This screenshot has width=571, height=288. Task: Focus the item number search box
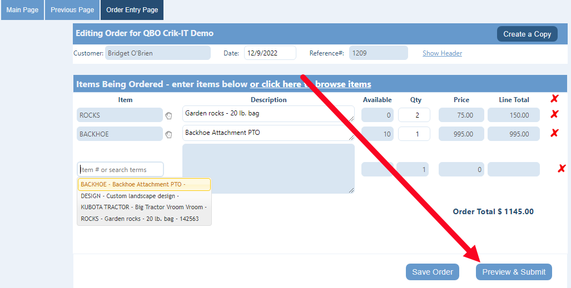coord(120,169)
